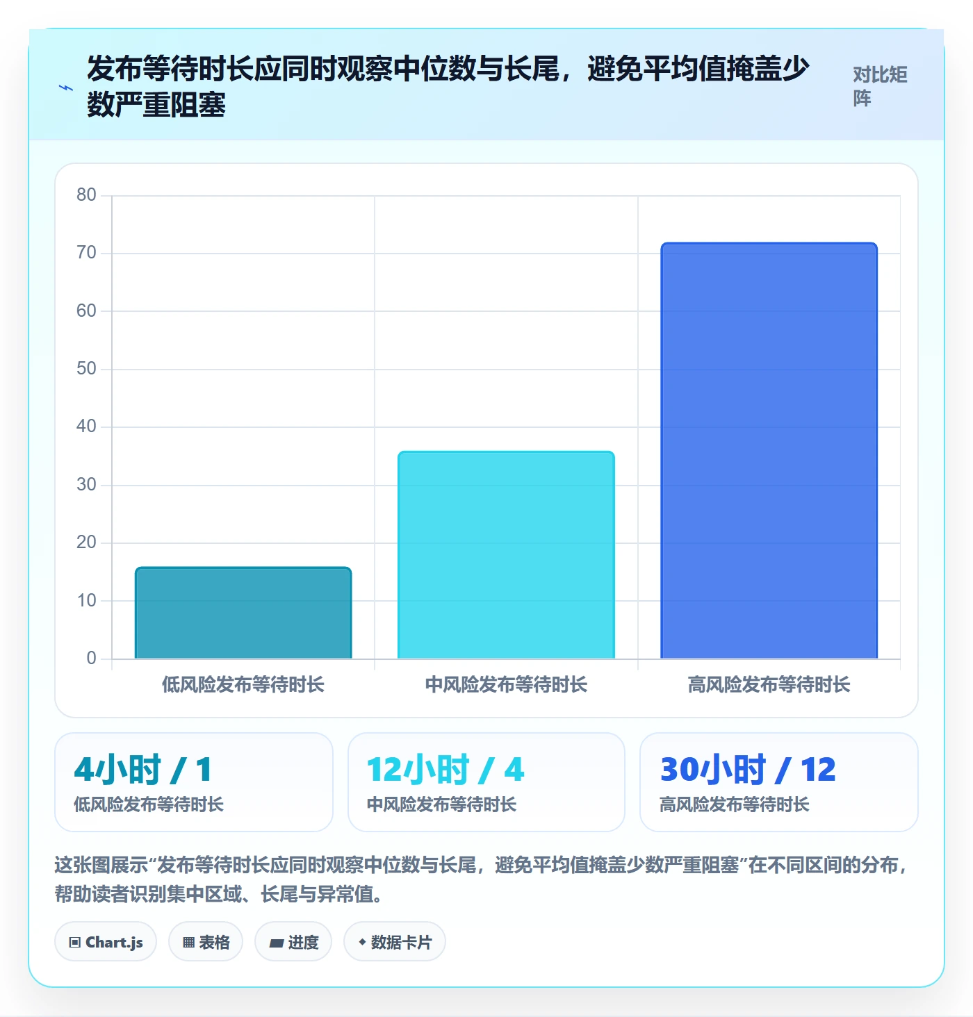This screenshot has width=973, height=1017.
Task: Open the 30小时 / 12 data card
Action: 779,782
